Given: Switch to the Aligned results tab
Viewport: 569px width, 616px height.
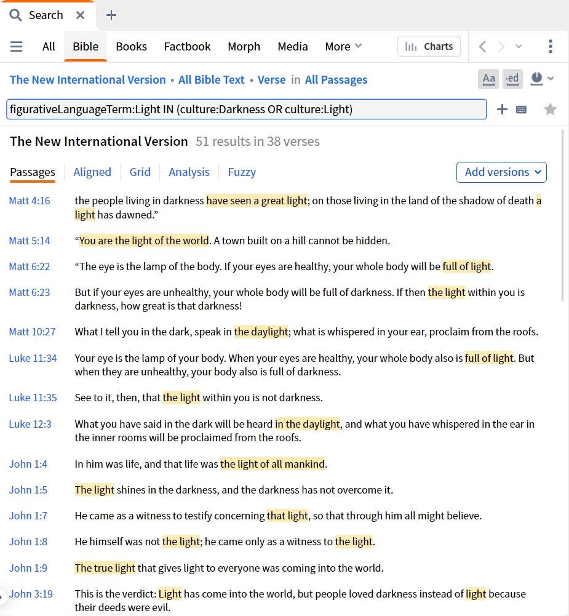Looking at the screenshot, I should point(92,172).
